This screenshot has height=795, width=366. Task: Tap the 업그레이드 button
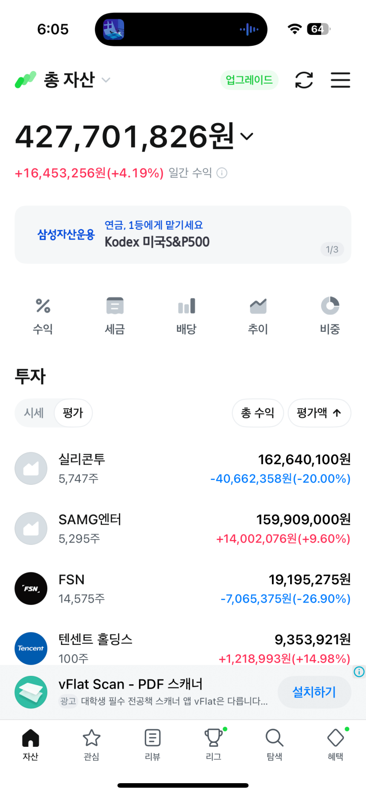[249, 80]
